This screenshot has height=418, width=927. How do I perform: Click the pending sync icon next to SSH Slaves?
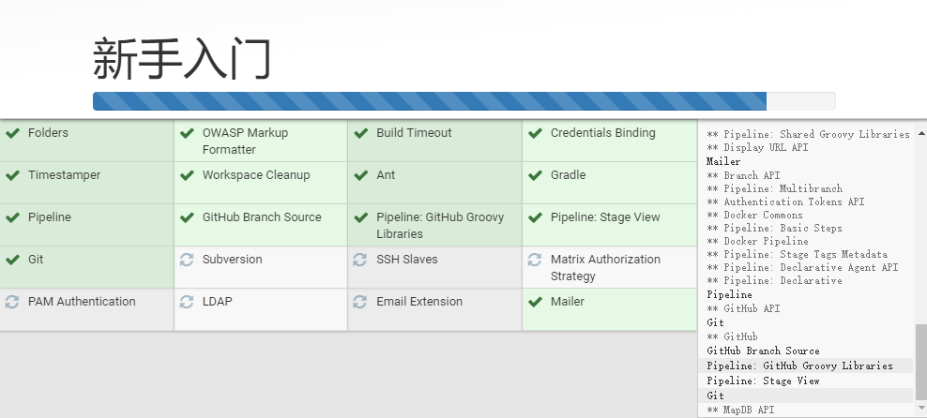coord(360,260)
